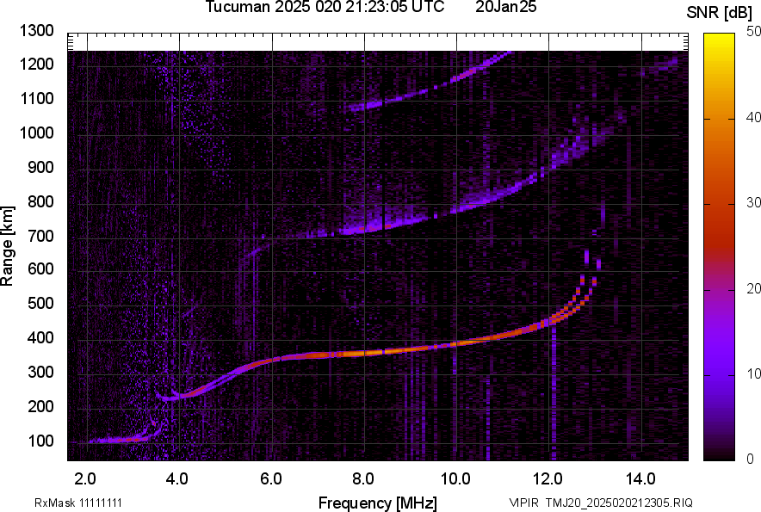
Task: Click the frequency tick label '14.0'
Action: click(640, 479)
